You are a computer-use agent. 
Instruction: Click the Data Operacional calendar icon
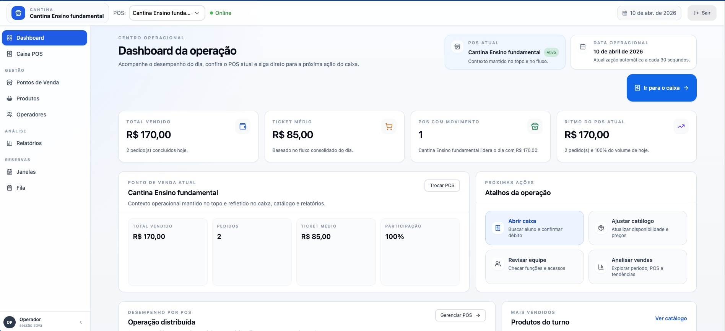click(x=583, y=47)
